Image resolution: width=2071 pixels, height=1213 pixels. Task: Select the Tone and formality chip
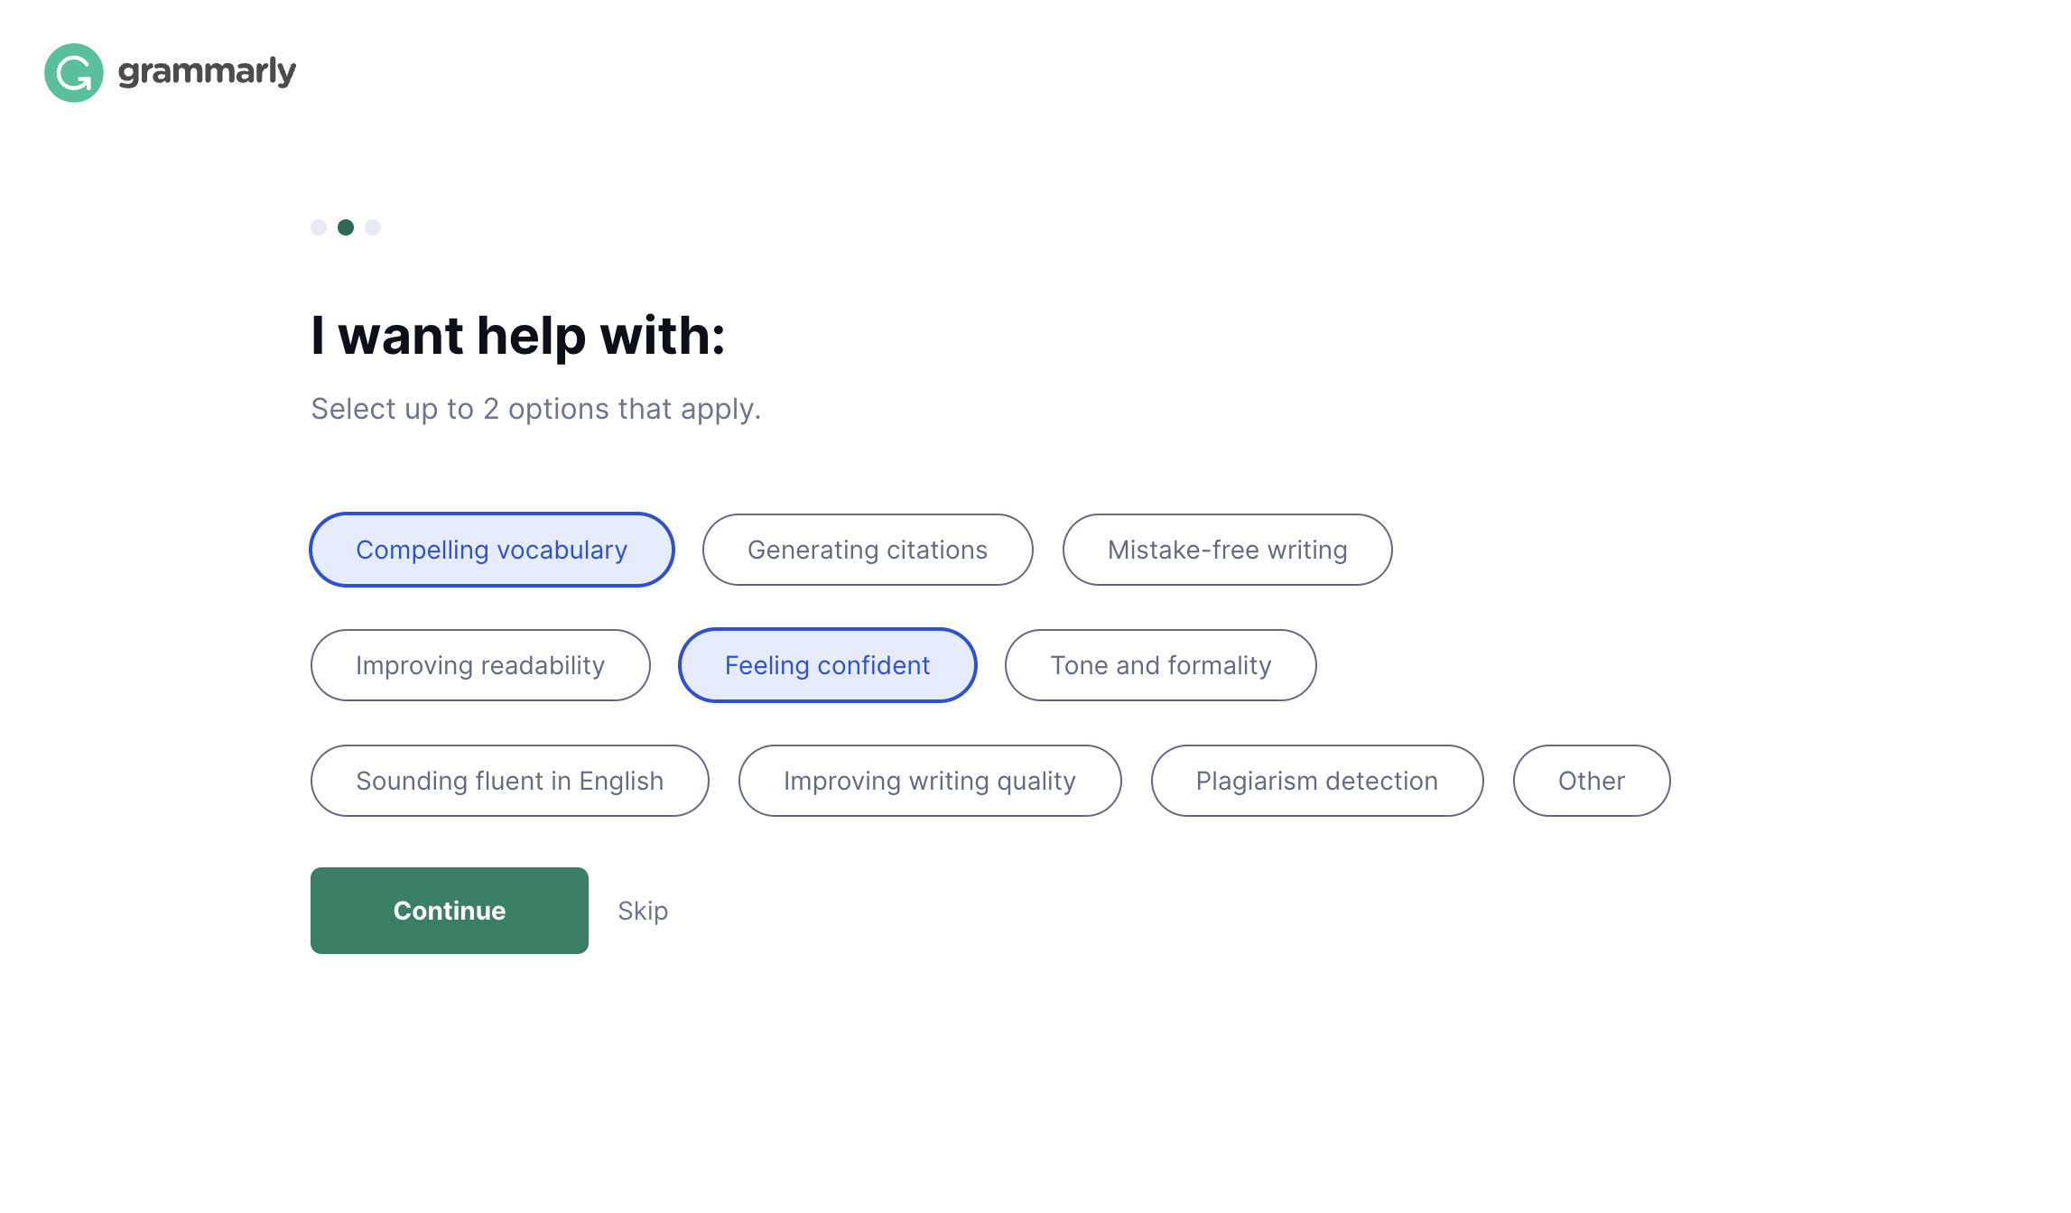1160,665
